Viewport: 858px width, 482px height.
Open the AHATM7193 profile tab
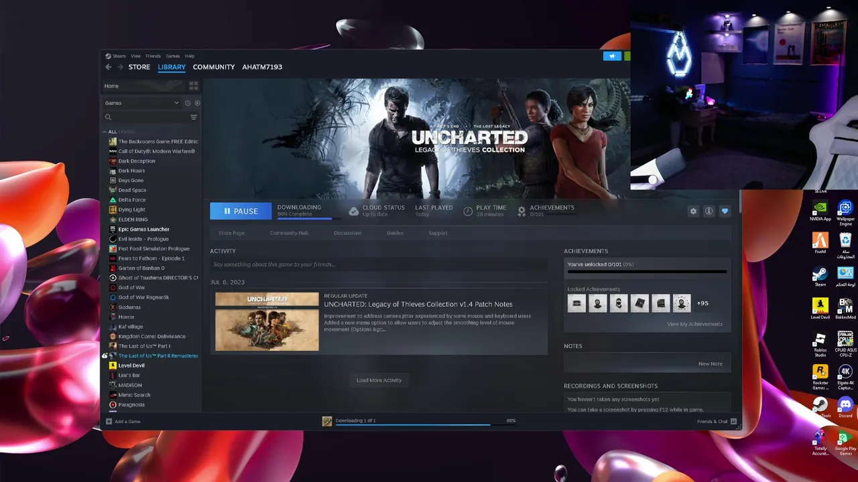pos(262,67)
